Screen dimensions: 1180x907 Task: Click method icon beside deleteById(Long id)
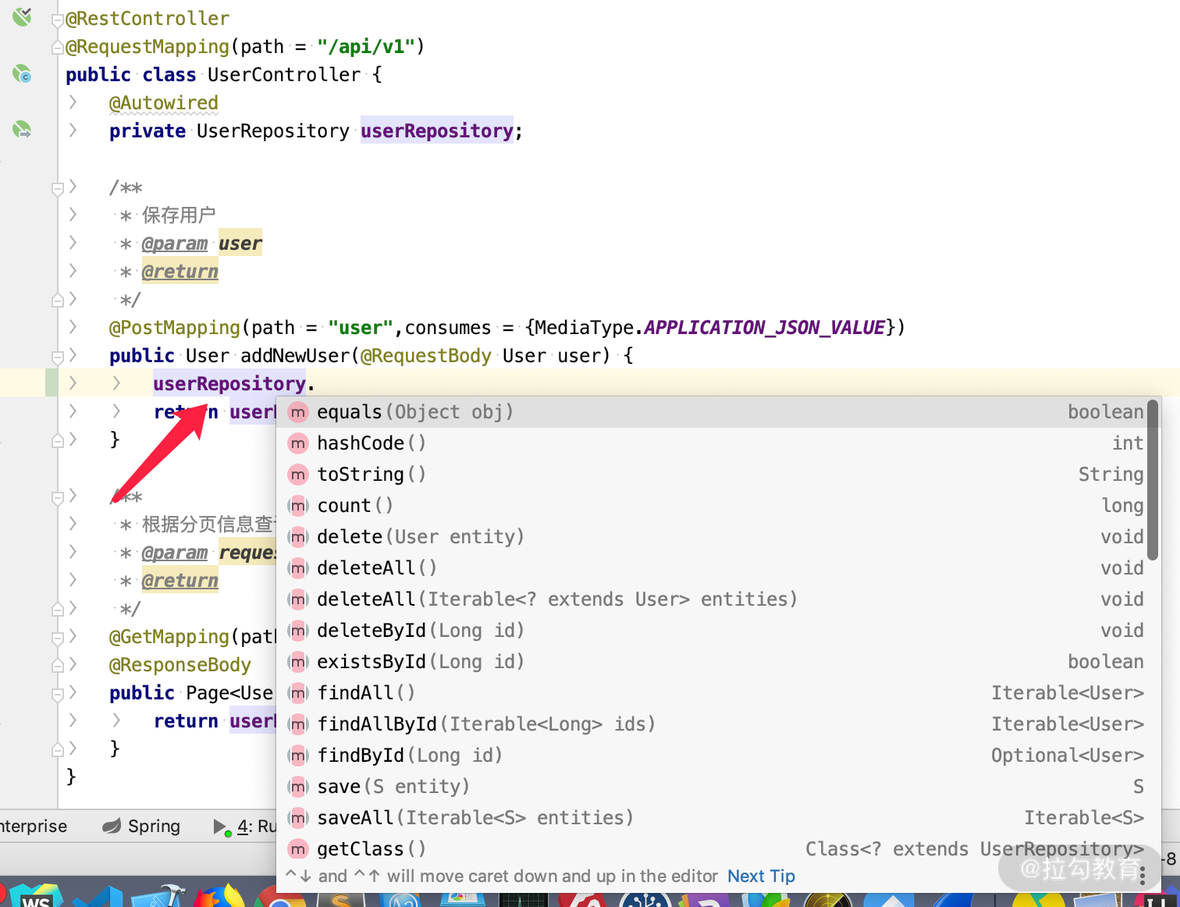point(298,631)
